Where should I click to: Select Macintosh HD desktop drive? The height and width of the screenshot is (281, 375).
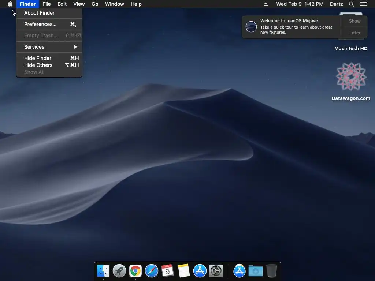[x=351, y=49]
